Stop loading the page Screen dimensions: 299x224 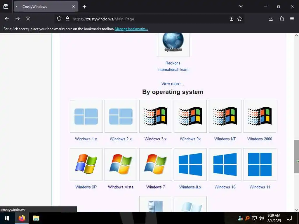(28, 19)
